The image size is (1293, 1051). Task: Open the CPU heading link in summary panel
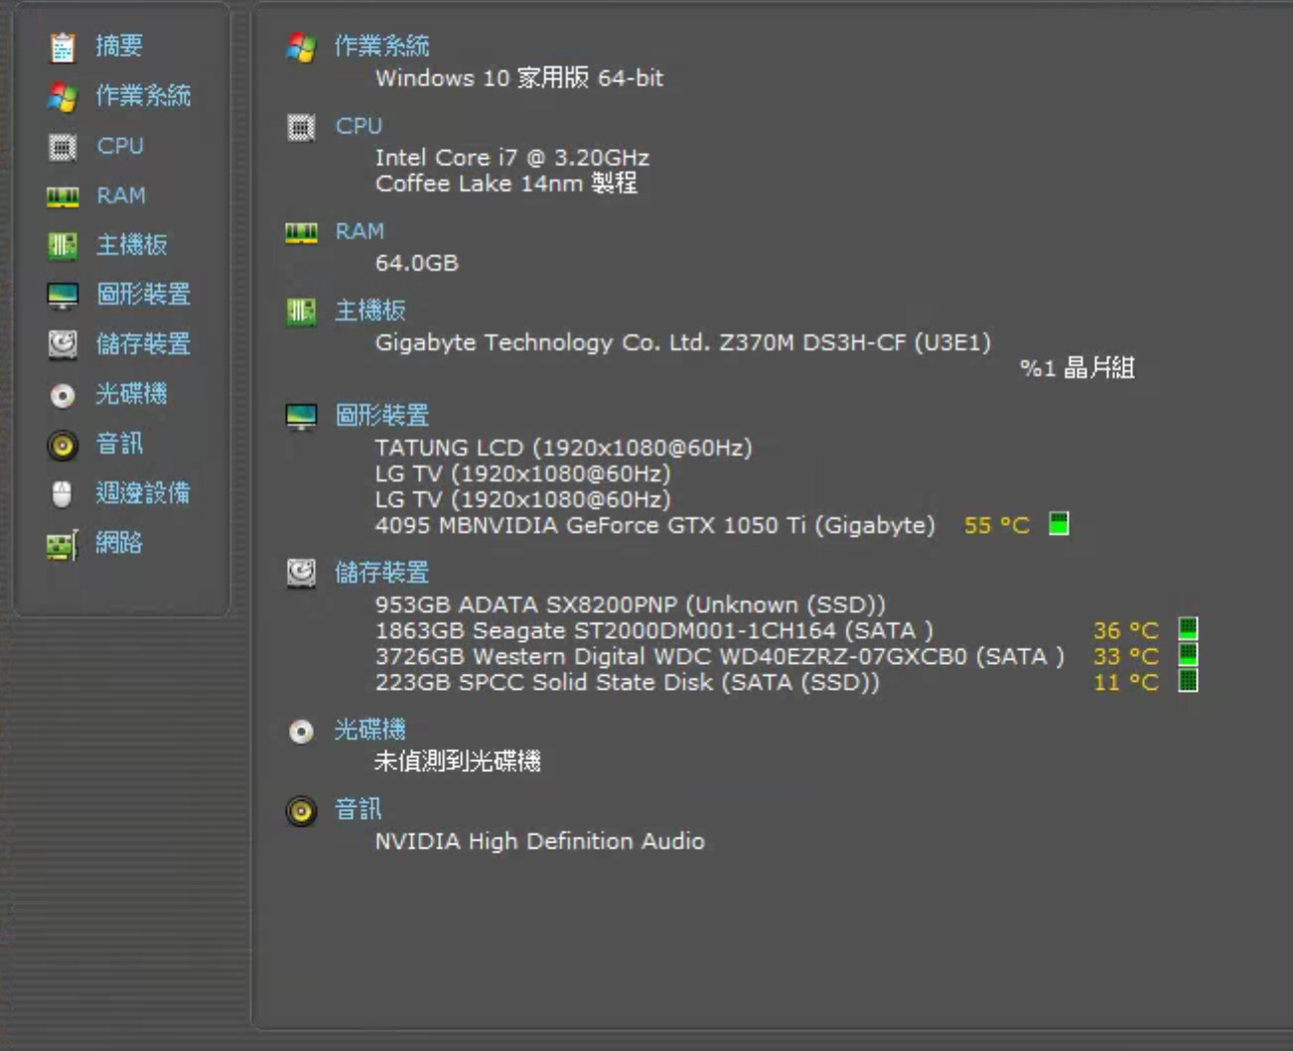tap(359, 126)
